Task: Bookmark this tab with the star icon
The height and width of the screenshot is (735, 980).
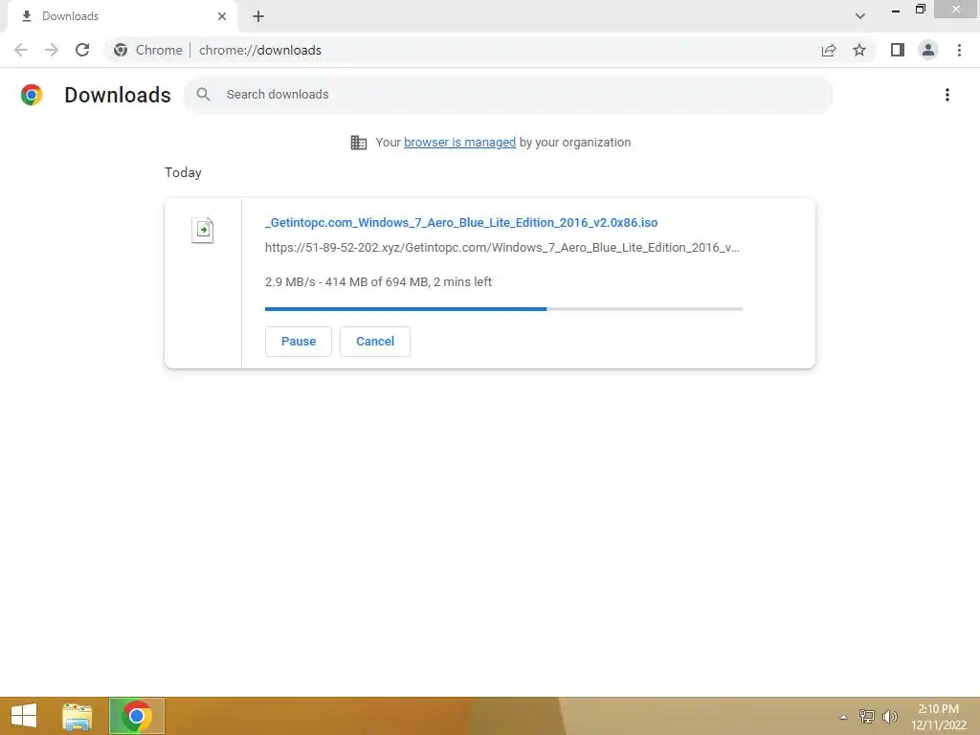Action: point(859,50)
